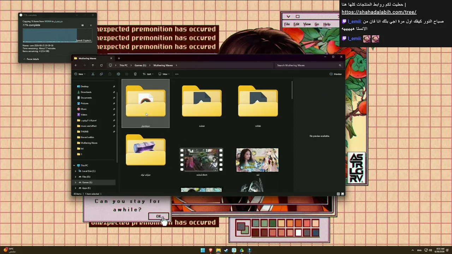
Task: Click Games (E:) in the address breadcrumb
Action: click(140, 65)
